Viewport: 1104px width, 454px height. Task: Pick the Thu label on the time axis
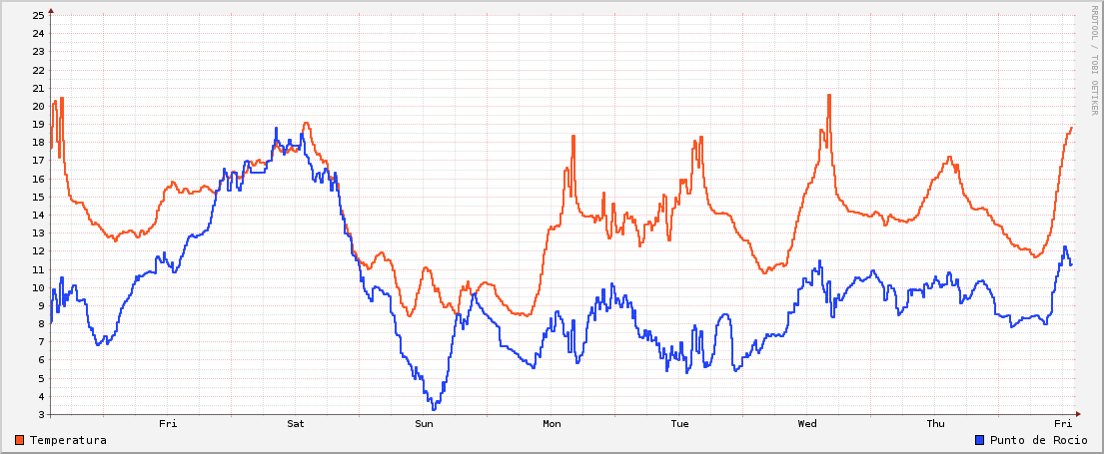pos(935,424)
